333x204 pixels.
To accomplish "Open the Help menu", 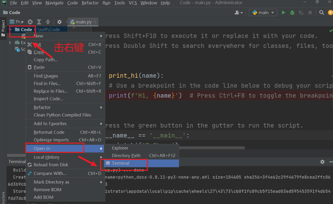I will 165,3.
